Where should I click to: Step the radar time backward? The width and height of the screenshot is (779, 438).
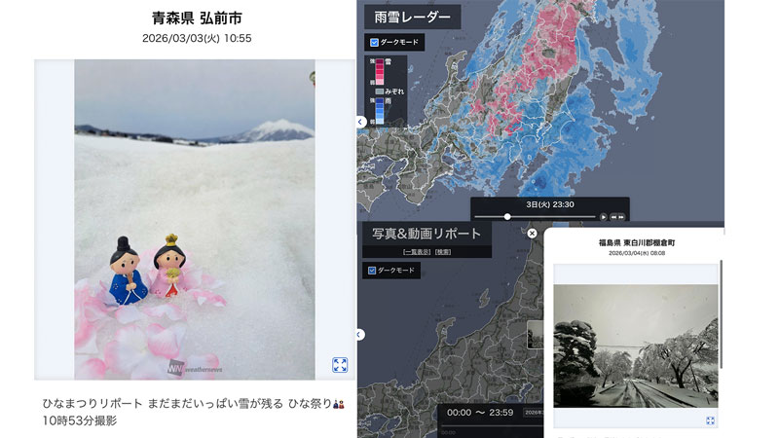tap(613, 217)
